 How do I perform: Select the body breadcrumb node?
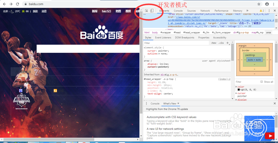point(155,32)
